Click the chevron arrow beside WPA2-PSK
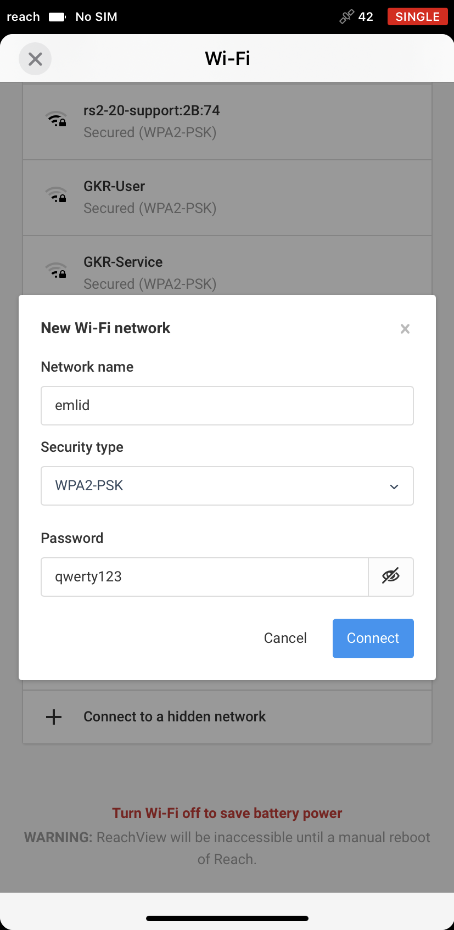 (x=394, y=486)
